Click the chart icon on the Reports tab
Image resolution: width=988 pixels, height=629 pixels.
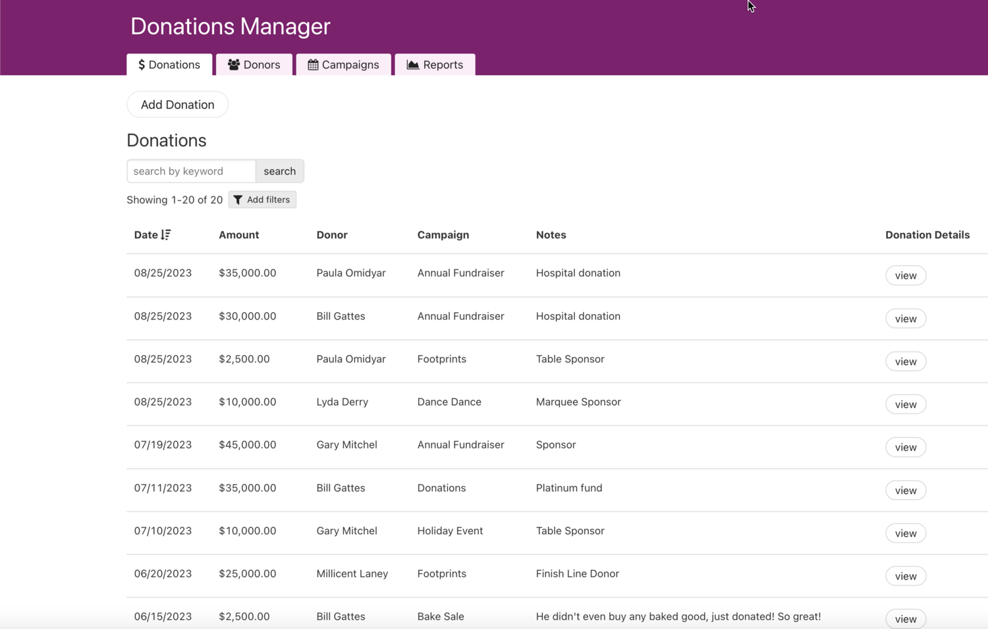pyautogui.click(x=412, y=65)
